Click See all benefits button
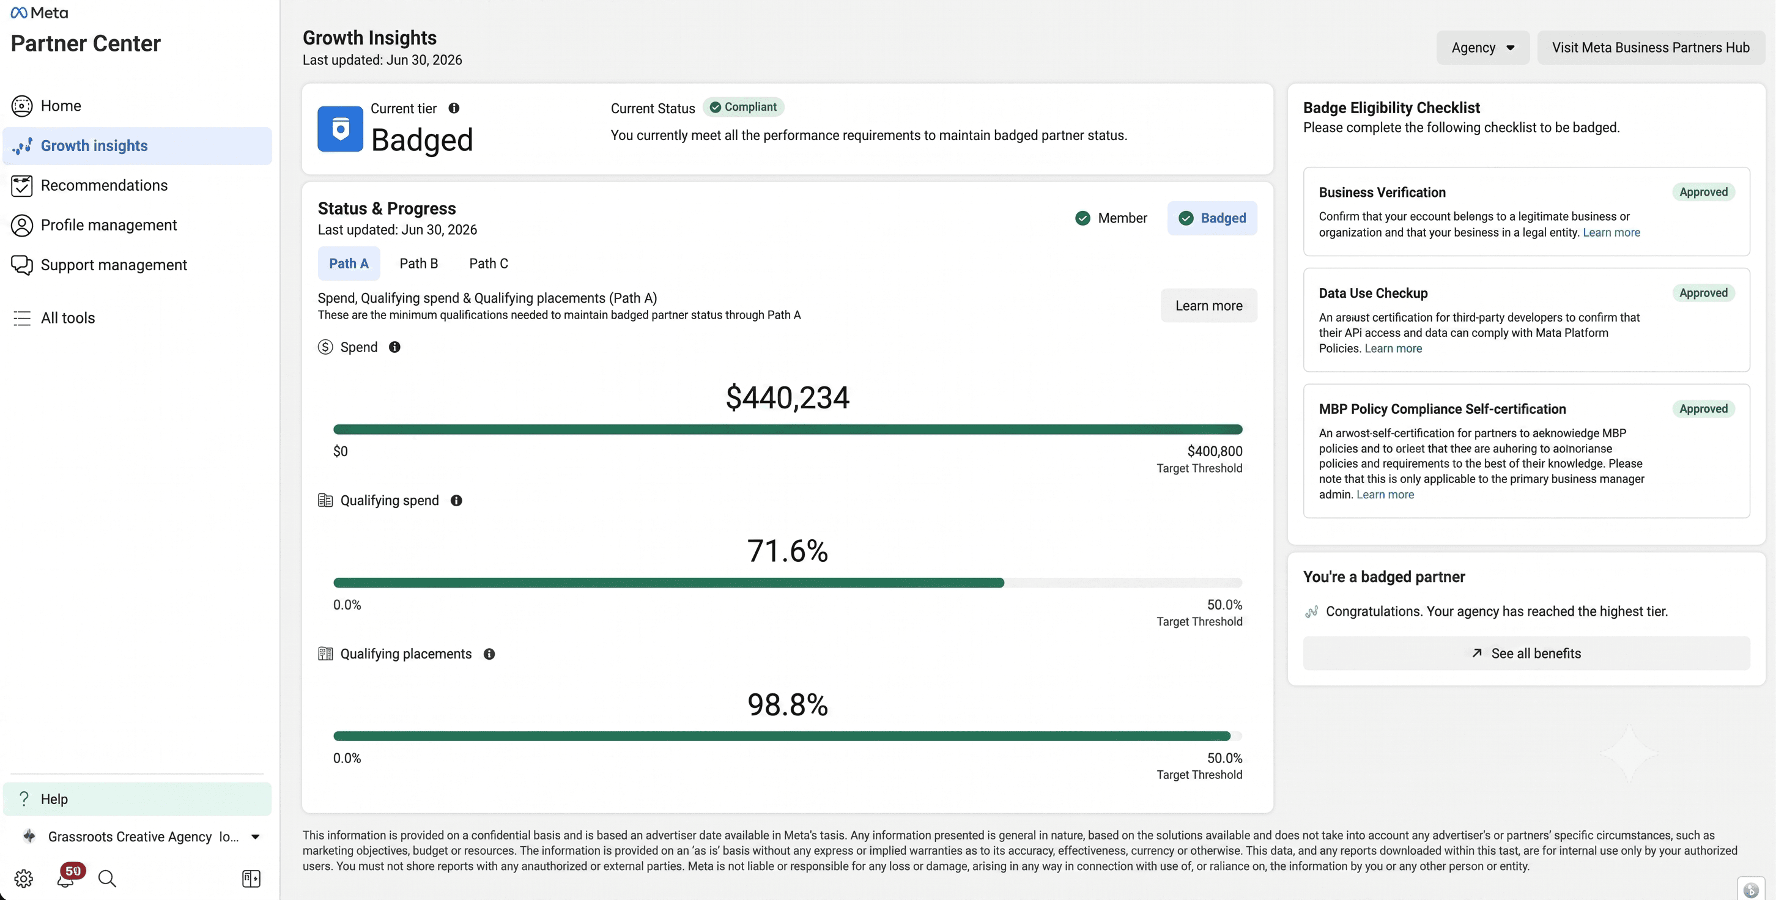 1526,653
